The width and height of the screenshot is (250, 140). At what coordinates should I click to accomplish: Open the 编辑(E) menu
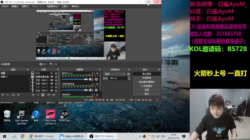coord(15,6)
